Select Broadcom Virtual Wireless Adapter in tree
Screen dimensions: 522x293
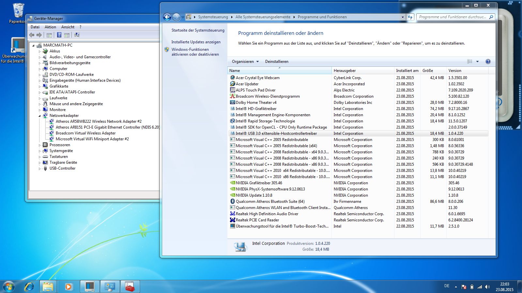tap(85, 133)
